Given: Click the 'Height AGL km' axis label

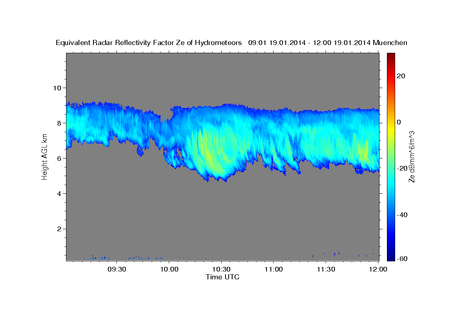Looking at the screenshot, I should [x=45, y=156].
